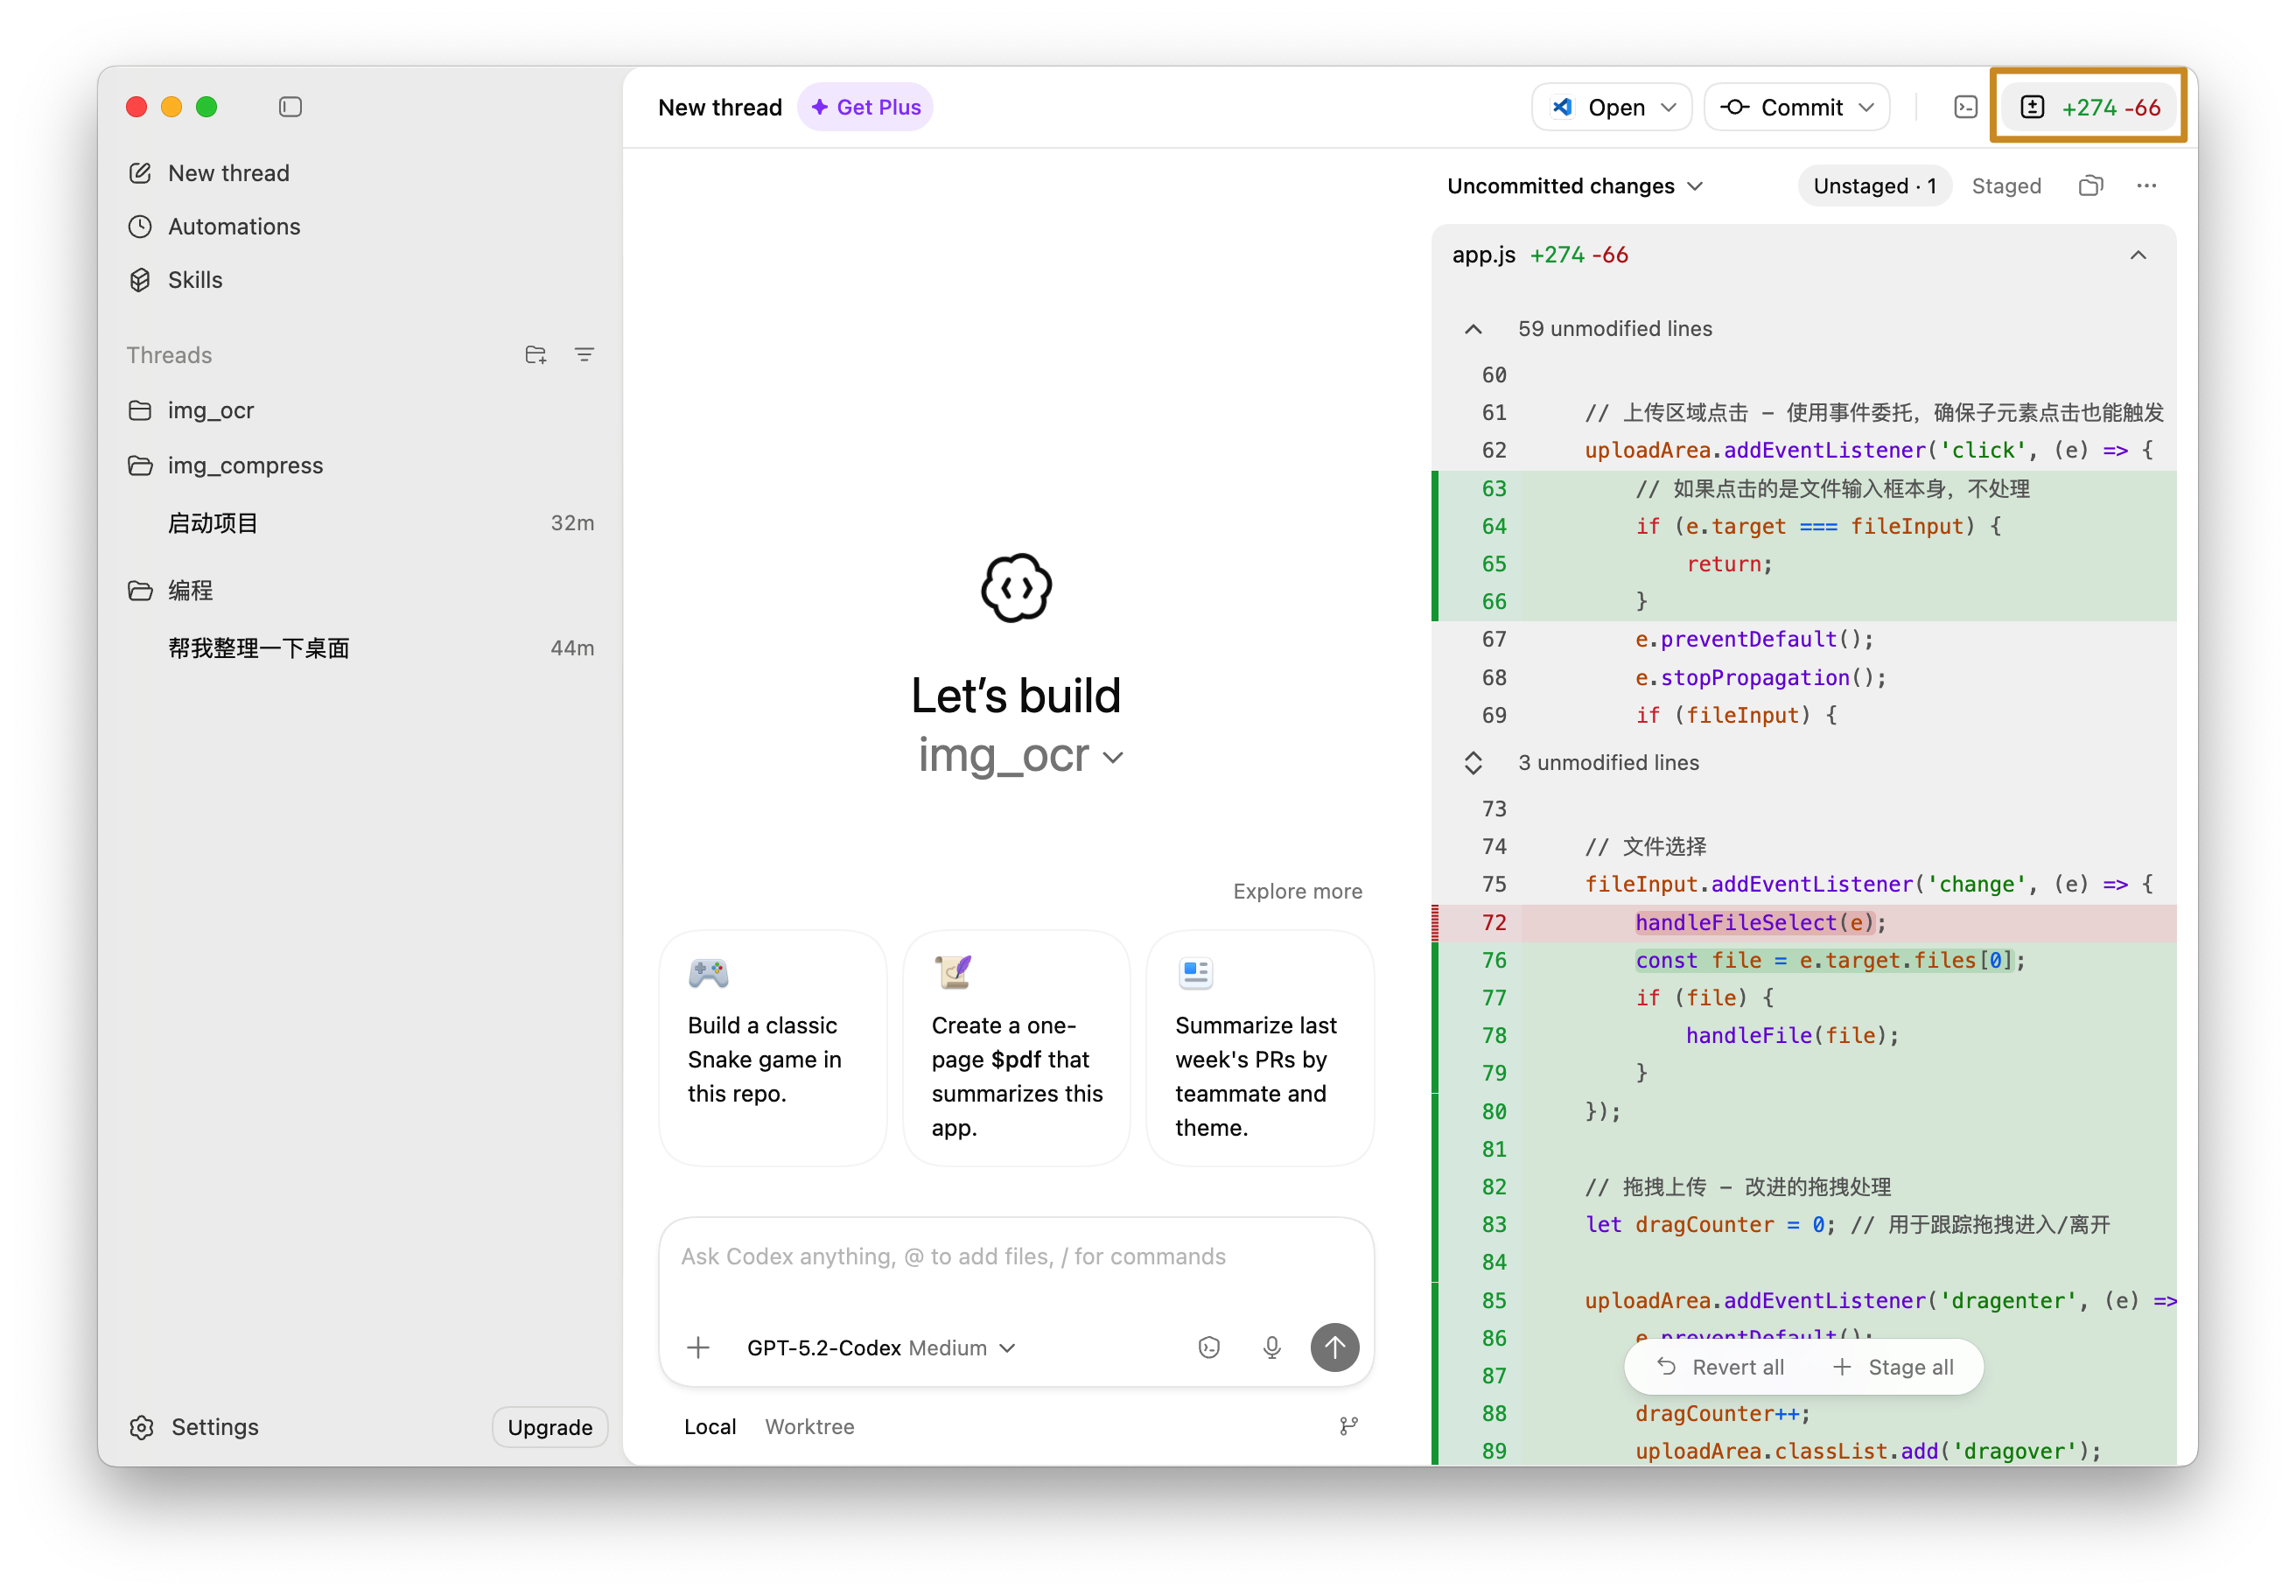This screenshot has height=1596, width=2296.
Task: Toggle the diff panel showing +274 -66
Action: 2090,107
